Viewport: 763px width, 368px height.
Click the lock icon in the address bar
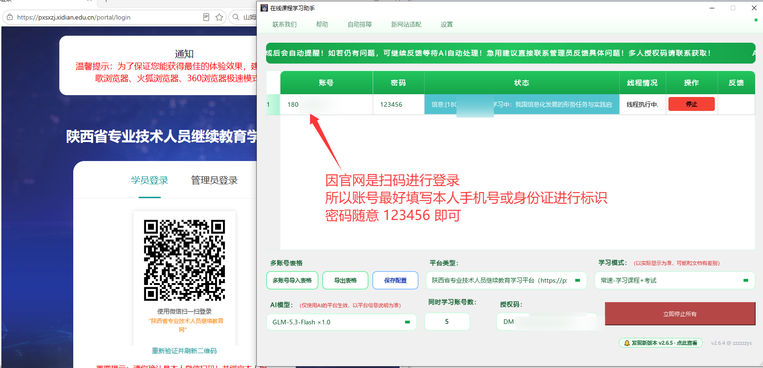[x=10, y=17]
